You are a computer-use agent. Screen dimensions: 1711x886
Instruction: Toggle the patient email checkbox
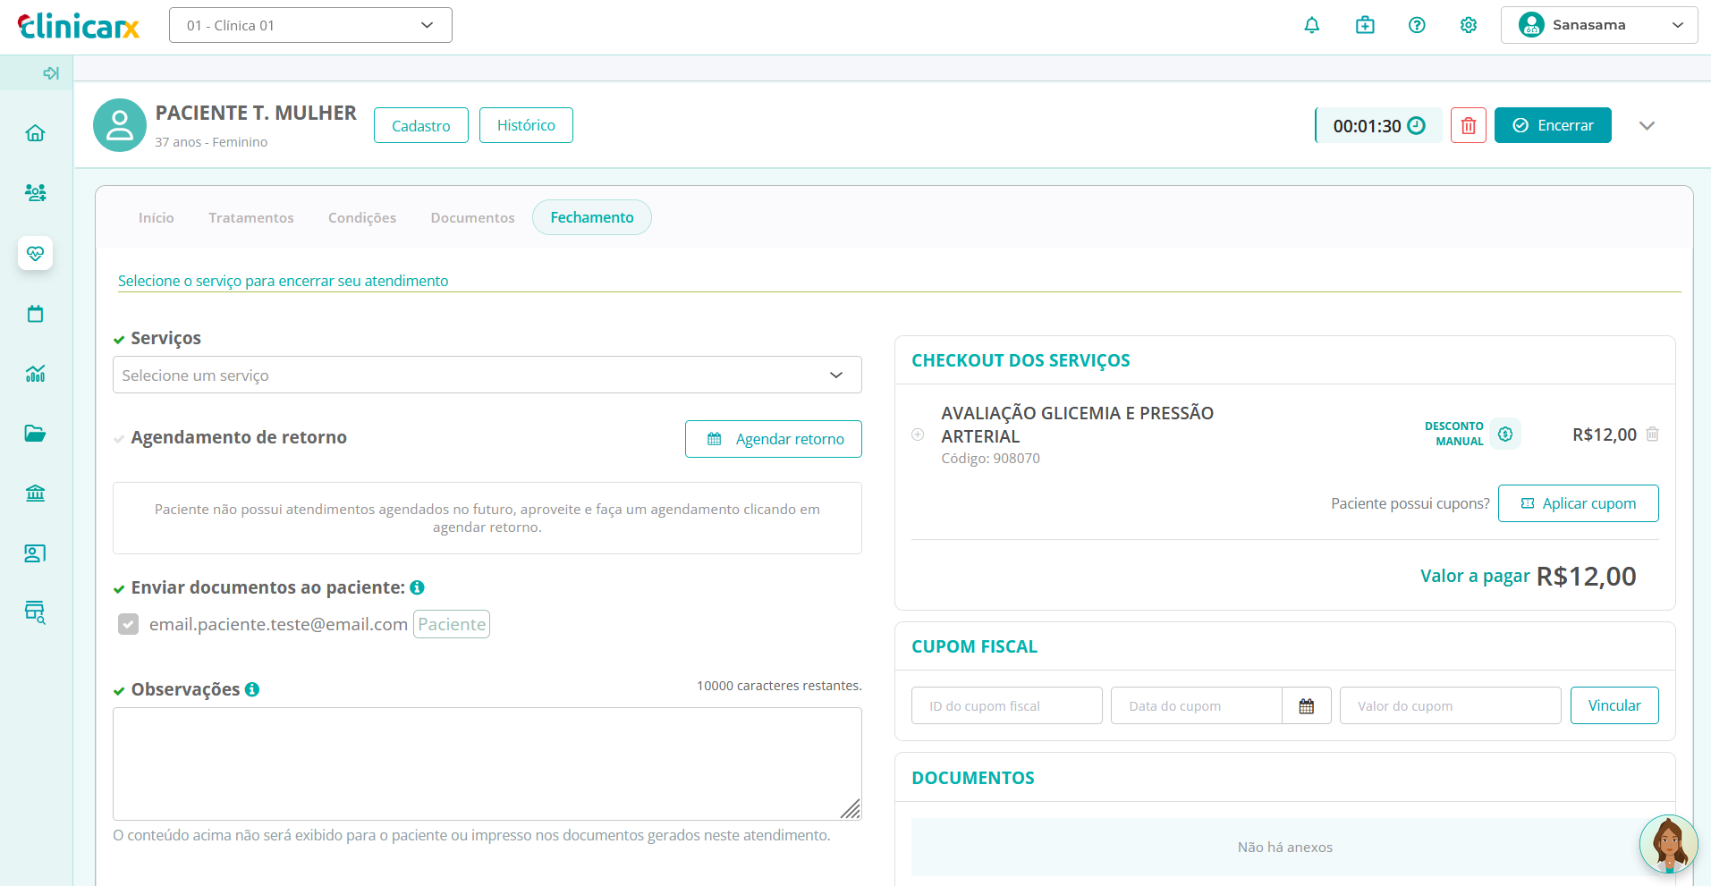(129, 624)
